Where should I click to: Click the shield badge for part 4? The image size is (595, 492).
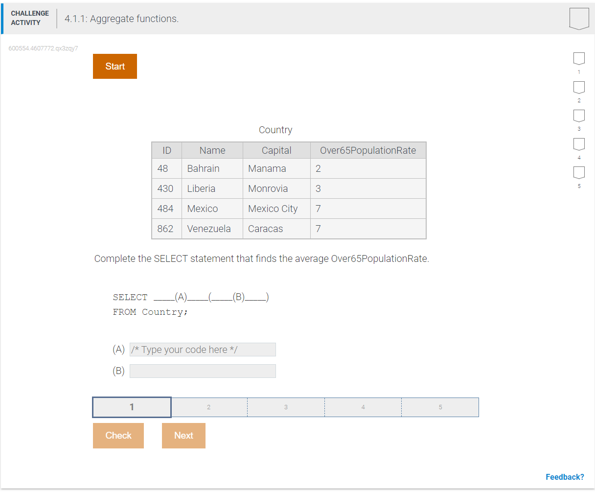pyautogui.click(x=579, y=144)
